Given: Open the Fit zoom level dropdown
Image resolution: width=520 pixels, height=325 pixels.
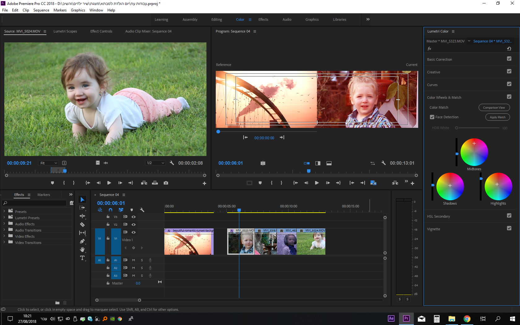Looking at the screenshot, I should point(48,163).
